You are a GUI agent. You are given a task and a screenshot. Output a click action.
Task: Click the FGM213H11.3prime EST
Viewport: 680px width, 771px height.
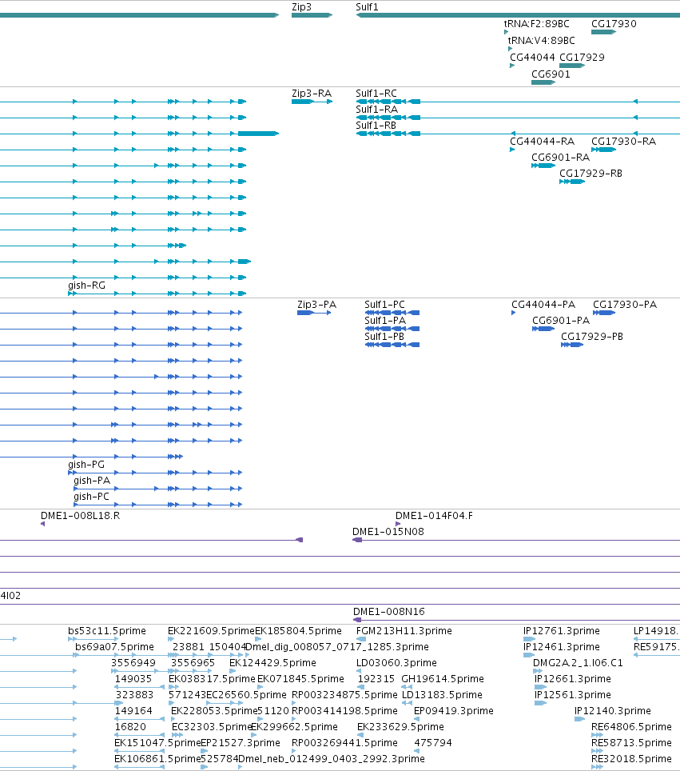[361, 639]
